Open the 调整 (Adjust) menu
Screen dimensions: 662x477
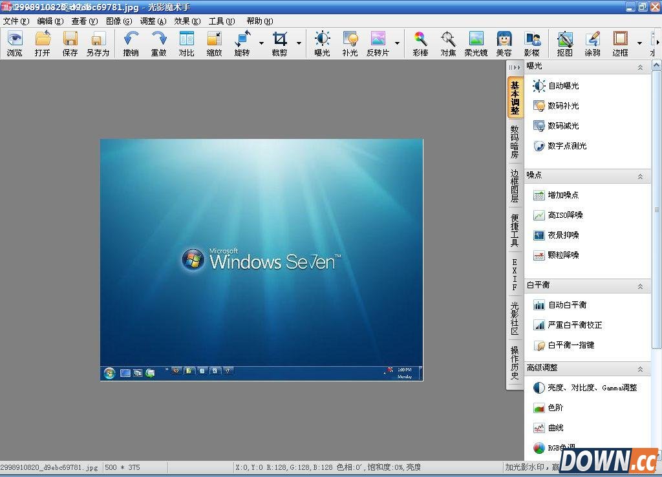click(153, 21)
